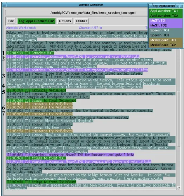Click line '[12:07:23] TO1 speaks: I've got a report'

pyautogui.click(x=91, y=177)
